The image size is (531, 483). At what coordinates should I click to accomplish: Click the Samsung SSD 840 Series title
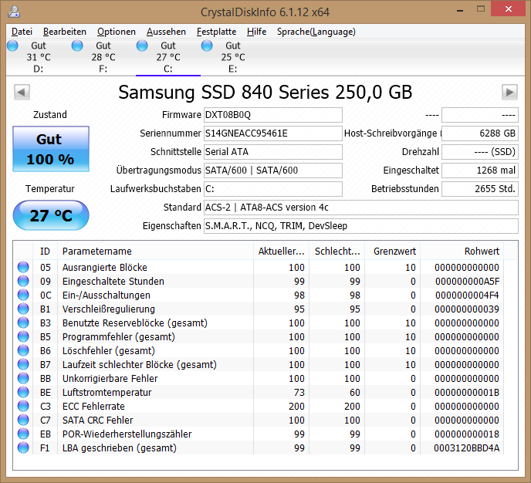[265, 92]
